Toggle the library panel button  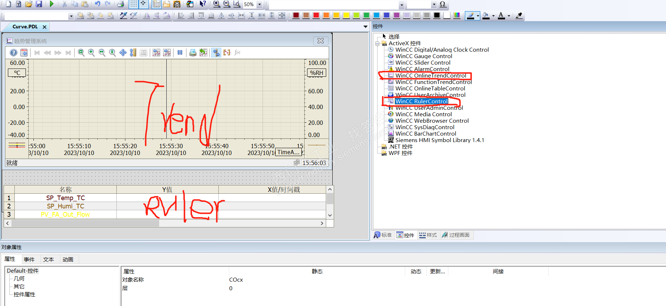(157, 4)
